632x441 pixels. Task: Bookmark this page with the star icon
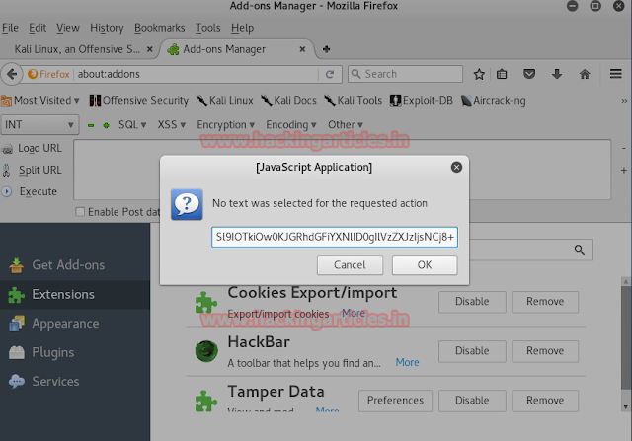(x=479, y=74)
